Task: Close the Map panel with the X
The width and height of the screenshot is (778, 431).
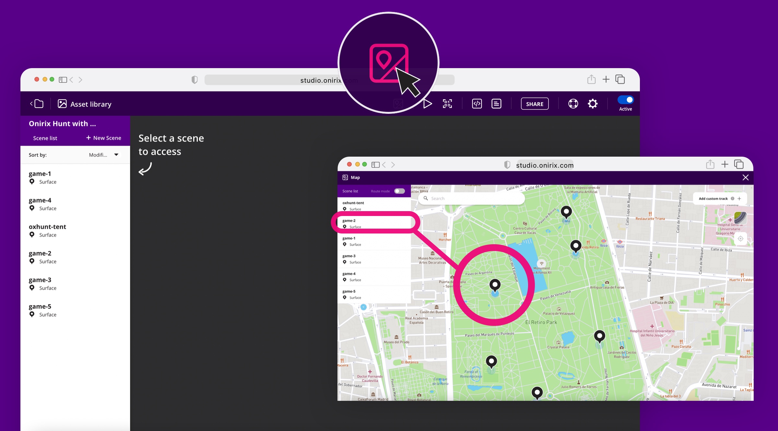Action: (x=745, y=177)
